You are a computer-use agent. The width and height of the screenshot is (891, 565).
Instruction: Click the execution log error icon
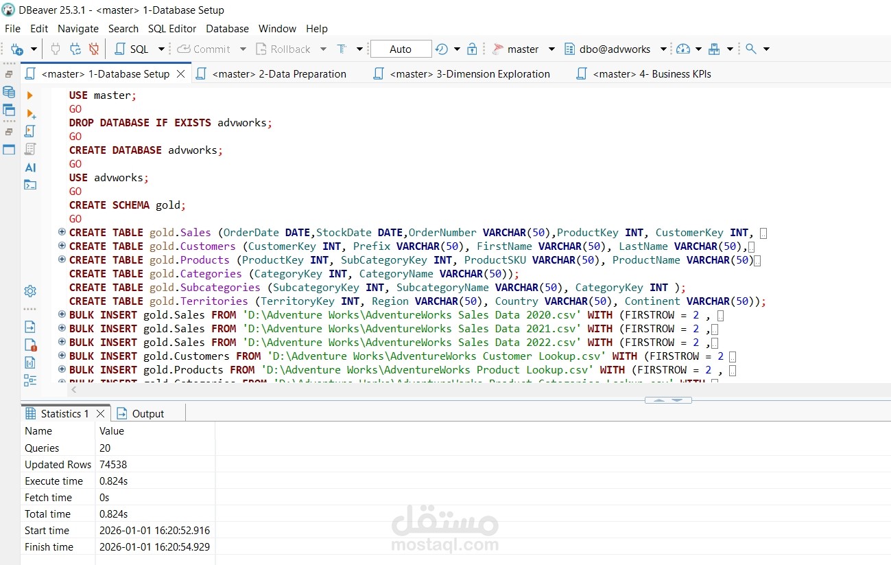point(29,345)
